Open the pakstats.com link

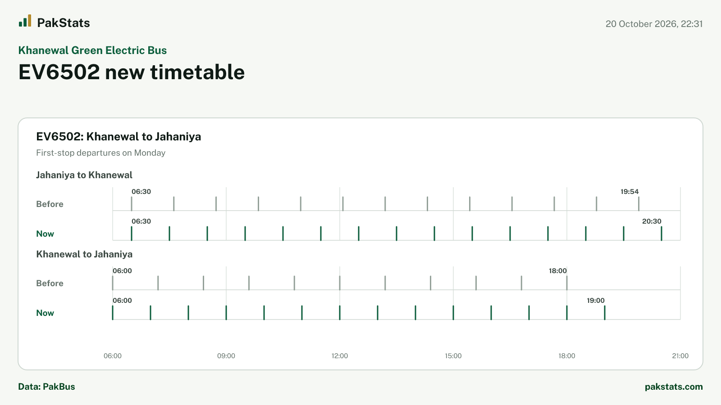pos(674,387)
